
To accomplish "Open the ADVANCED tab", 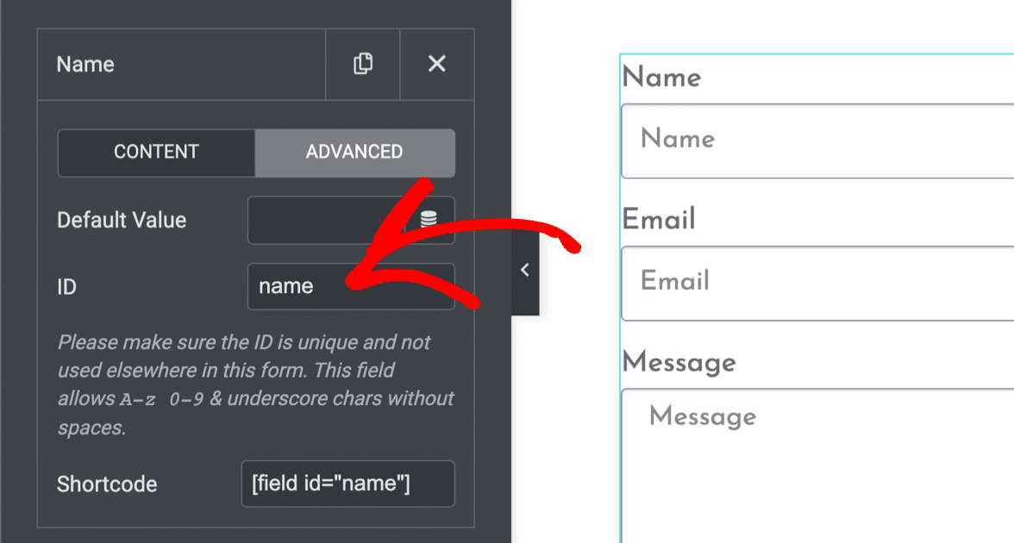I will coord(354,152).
